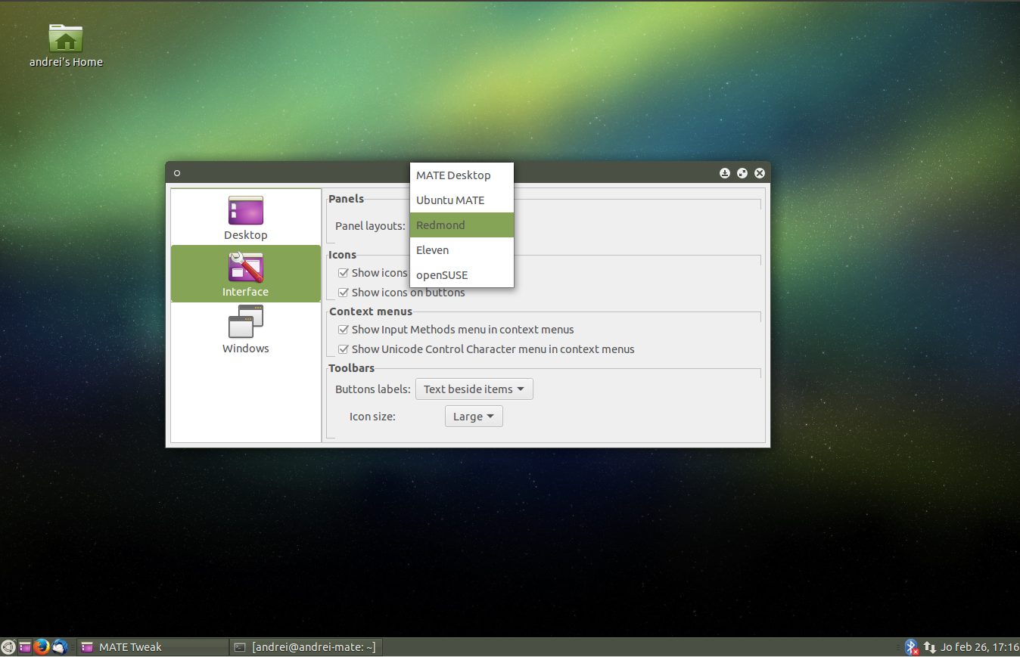Switch to the terminal window in the taskbar
Viewport: 1020px width, 657px height.
[x=306, y=646]
